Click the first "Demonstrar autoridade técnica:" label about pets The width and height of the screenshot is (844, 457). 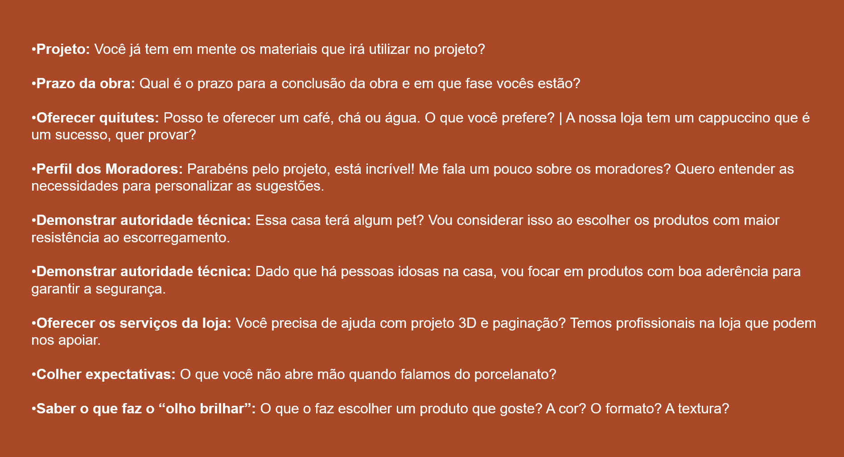(x=144, y=220)
